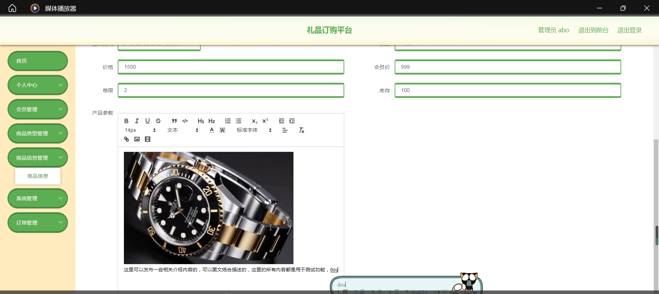Insert a video into the editor
This screenshot has width=659, height=294.
point(148,139)
